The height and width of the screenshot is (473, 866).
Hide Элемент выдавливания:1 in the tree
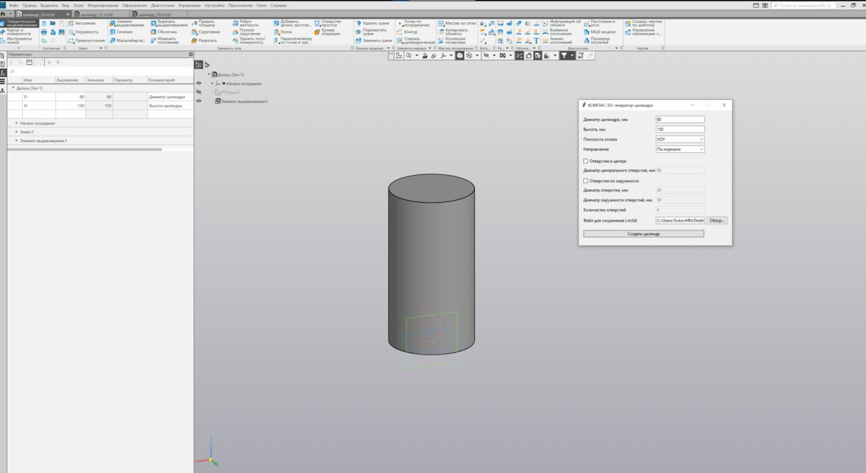coord(199,101)
